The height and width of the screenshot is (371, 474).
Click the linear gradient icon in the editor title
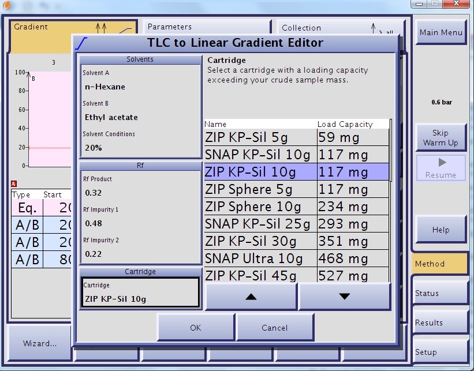[x=81, y=43]
